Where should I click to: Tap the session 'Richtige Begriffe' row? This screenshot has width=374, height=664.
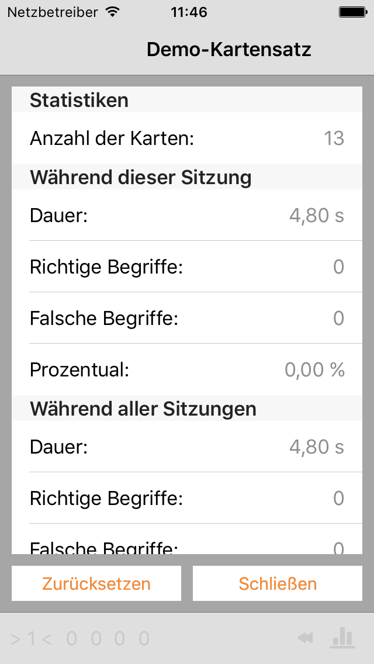pos(187,267)
